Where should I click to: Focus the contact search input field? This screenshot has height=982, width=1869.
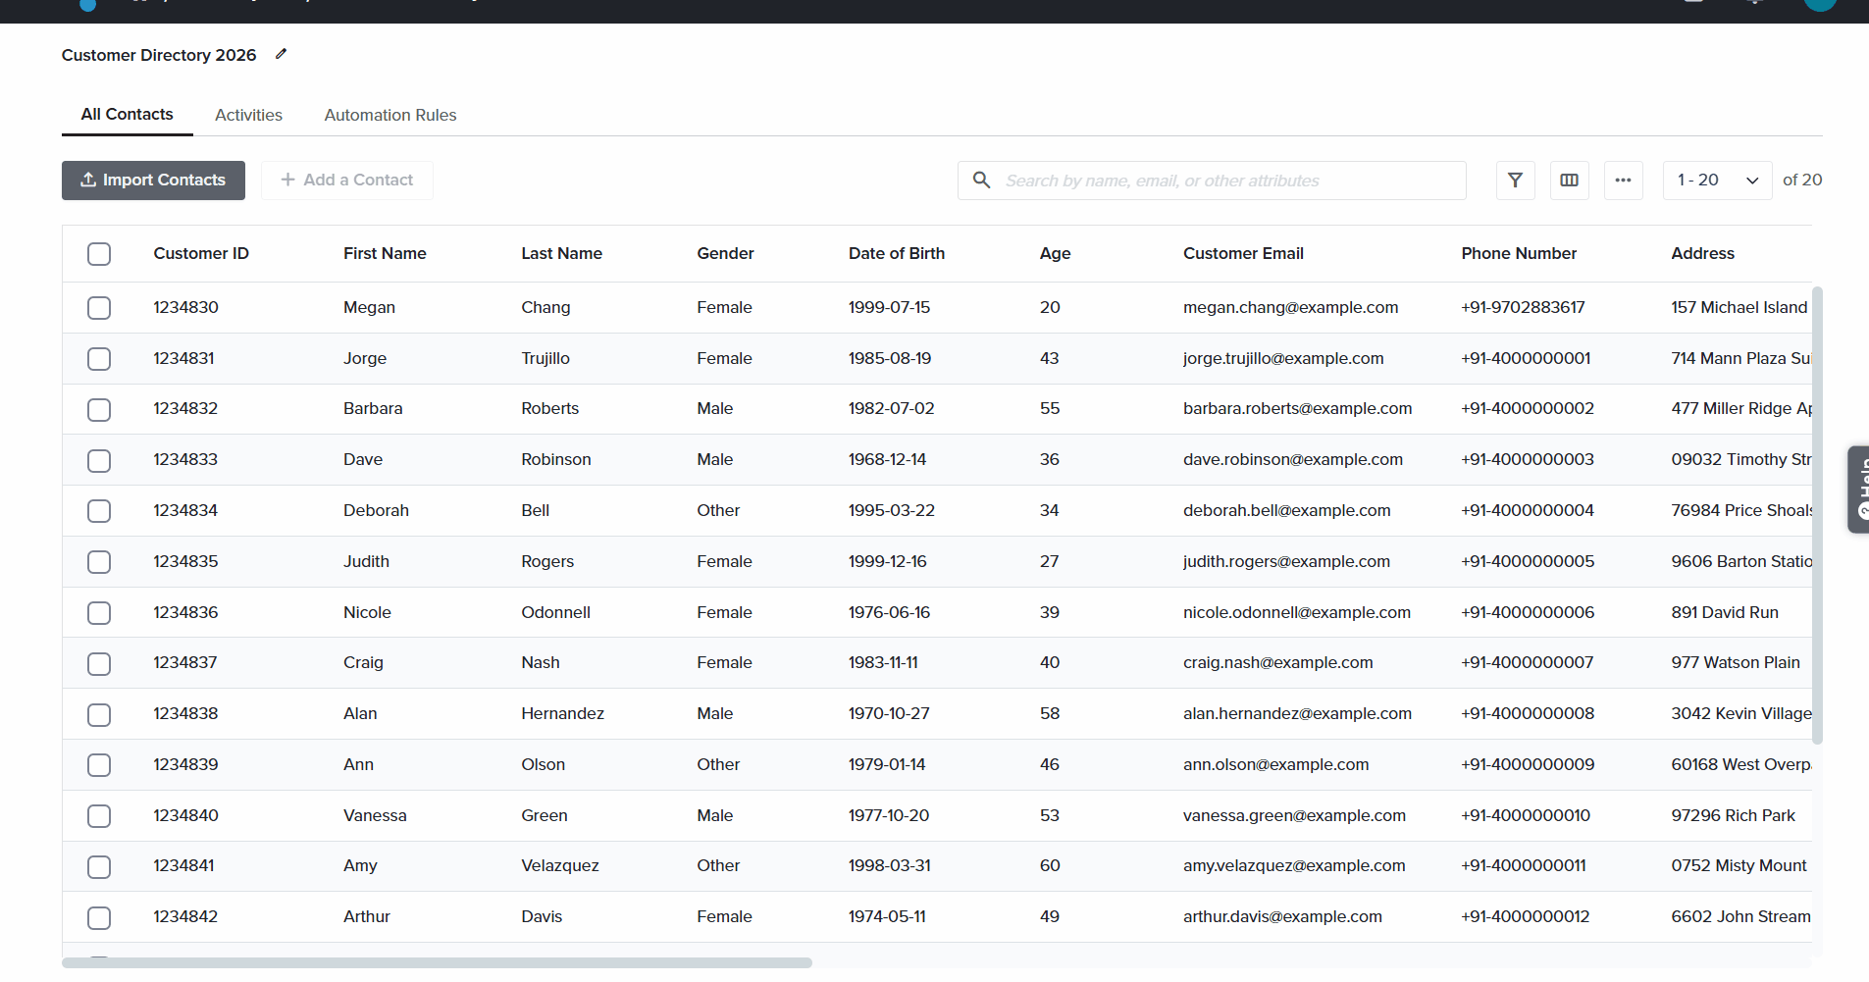[1226, 181]
